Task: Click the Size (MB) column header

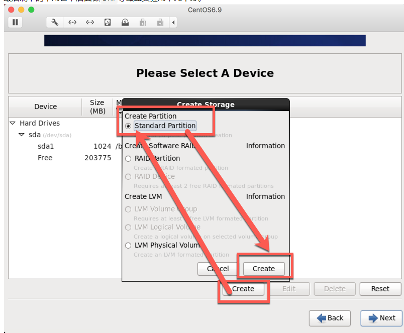Action: (x=97, y=106)
